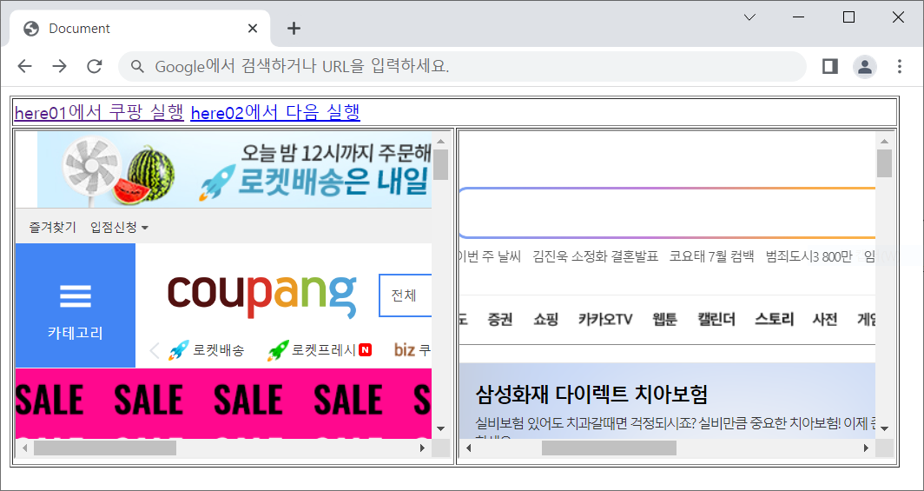
Task: Click the Coupang frame vertical scrollbar down arrow
Action: tap(440, 428)
